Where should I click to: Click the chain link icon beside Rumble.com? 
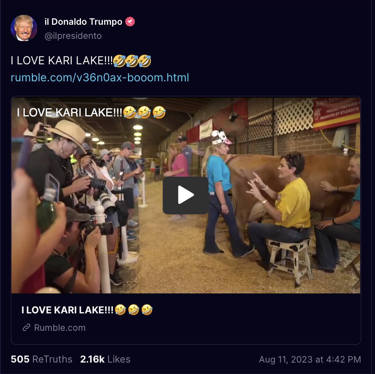tap(27, 327)
